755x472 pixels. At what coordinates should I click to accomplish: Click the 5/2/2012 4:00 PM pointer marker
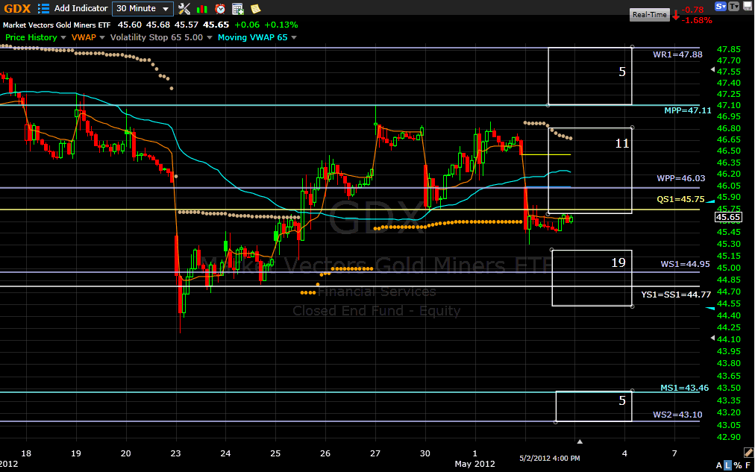580,441
